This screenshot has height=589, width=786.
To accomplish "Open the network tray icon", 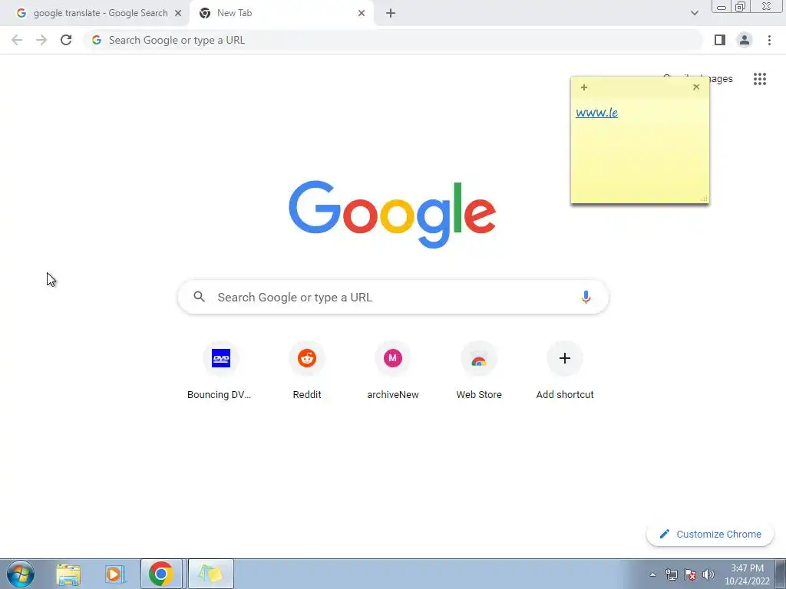I will pyautogui.click(x=671, y=574).
